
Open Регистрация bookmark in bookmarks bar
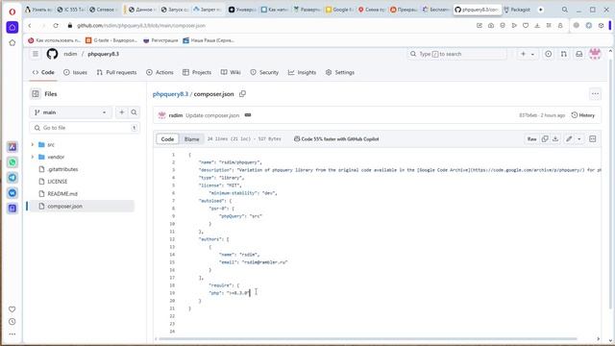[160, 40]
